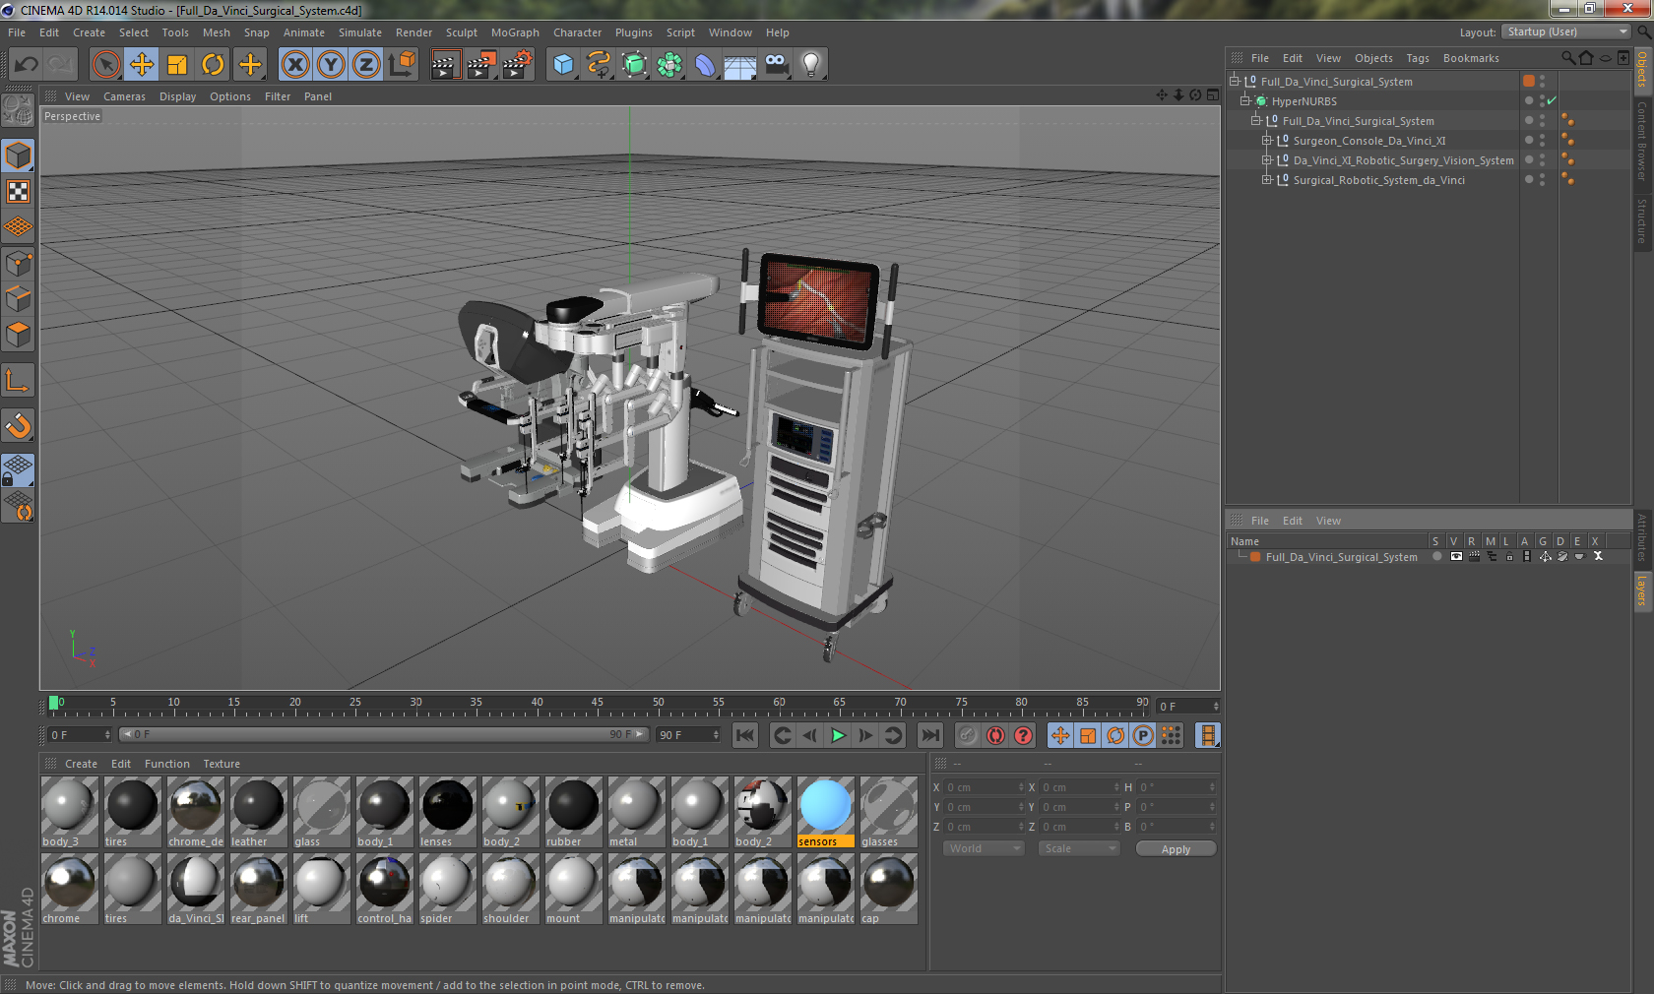Viewport: 1654px width, 994px height.
Task: Select the sensors material swatch
Action: pyautogui.click(x=825, y=812)
